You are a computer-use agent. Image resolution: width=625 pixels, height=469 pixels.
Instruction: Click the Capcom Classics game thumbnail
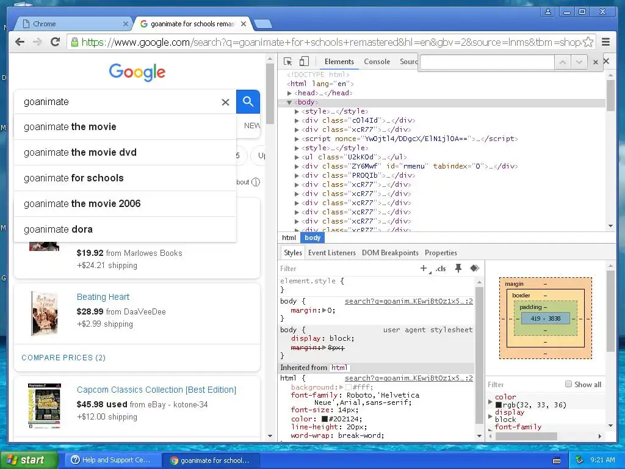(x=44, y=405)
